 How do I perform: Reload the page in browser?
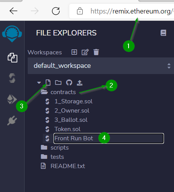56,11
